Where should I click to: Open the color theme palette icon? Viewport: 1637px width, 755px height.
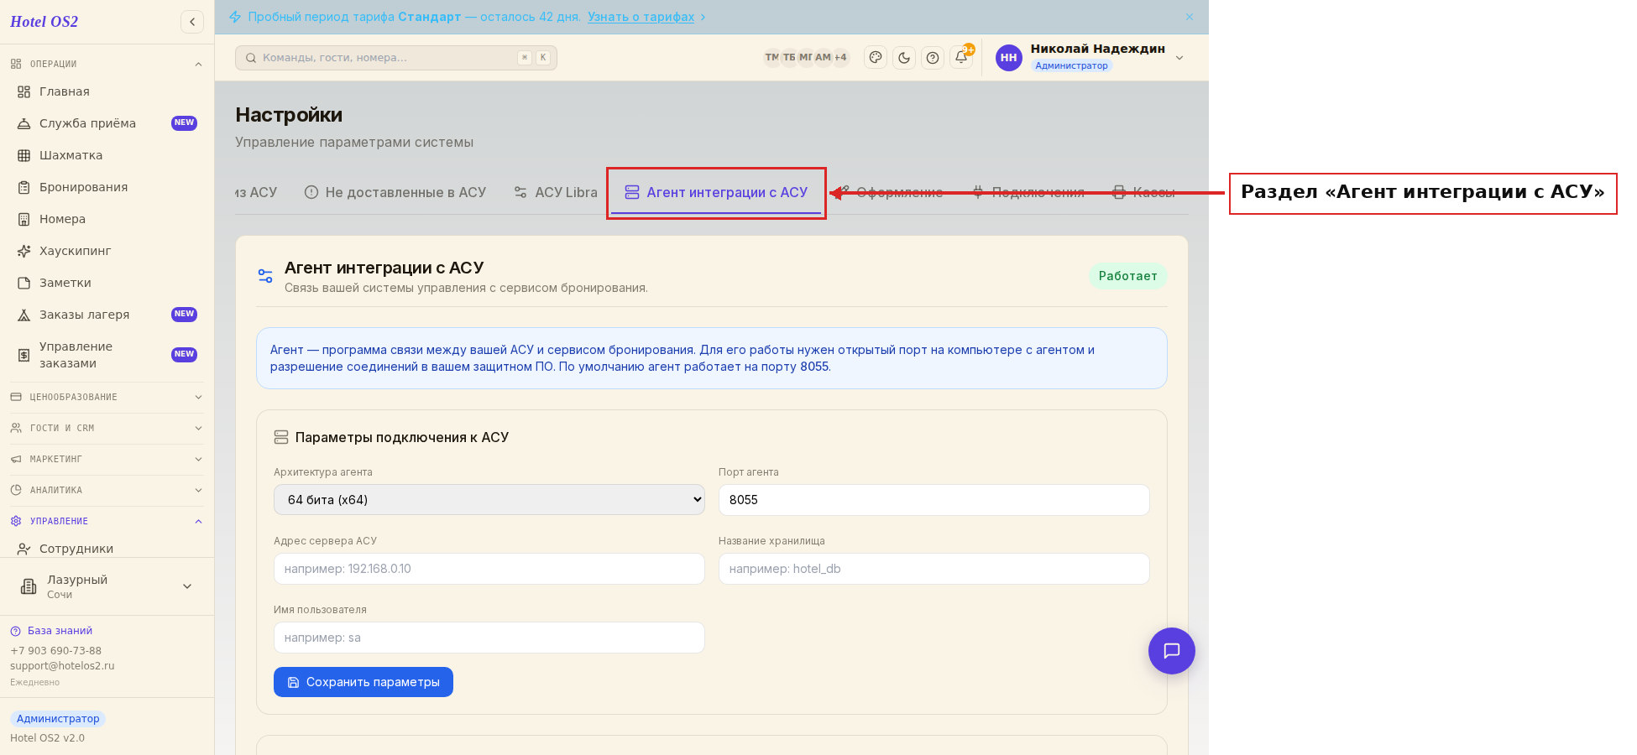point(876,57)
